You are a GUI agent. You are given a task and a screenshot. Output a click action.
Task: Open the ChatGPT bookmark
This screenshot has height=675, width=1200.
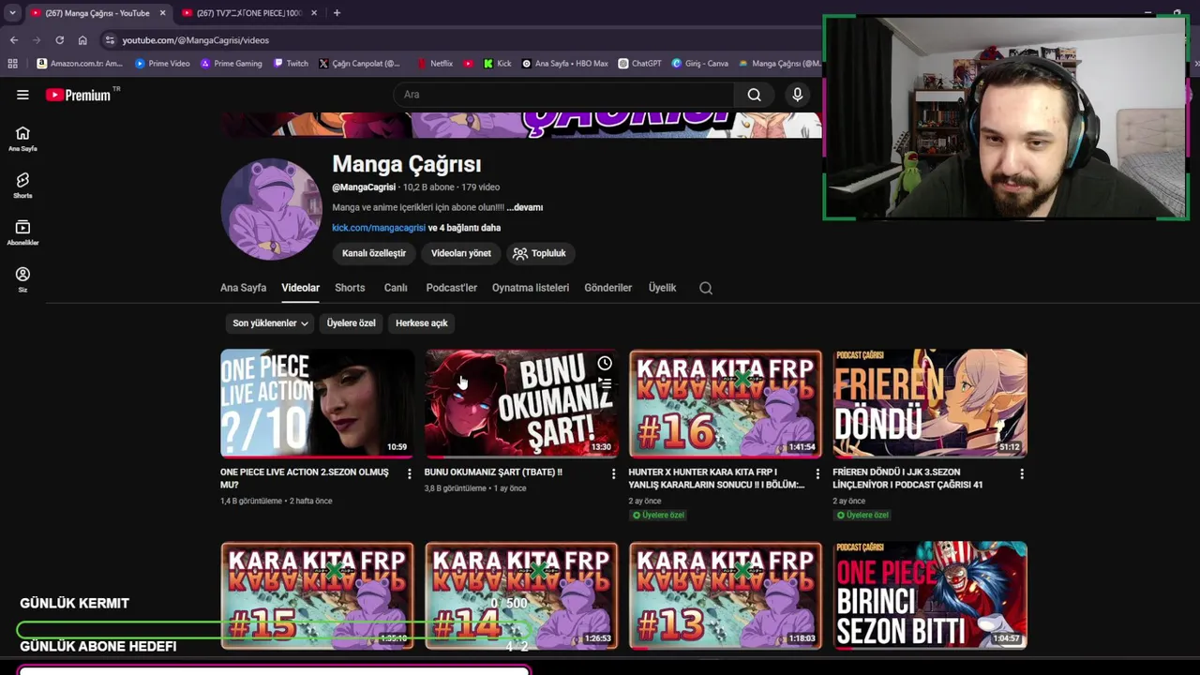point(639,64)
